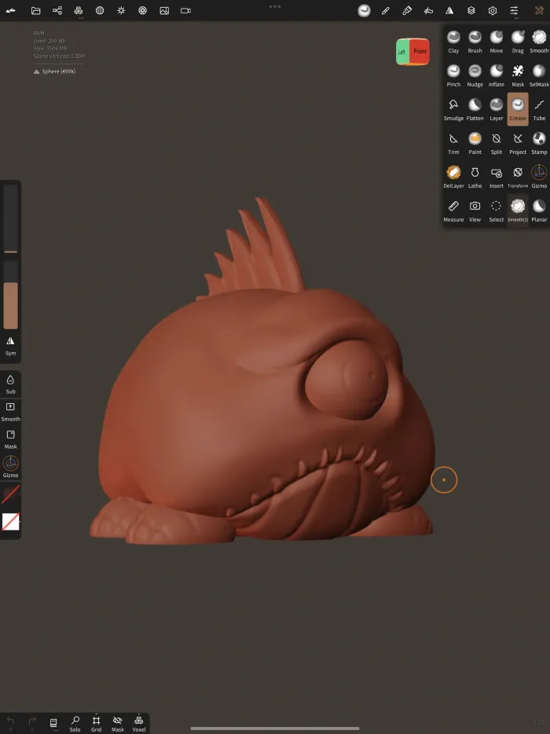Select the Stamp tool

pyautogui.click(x=539, y=141)
